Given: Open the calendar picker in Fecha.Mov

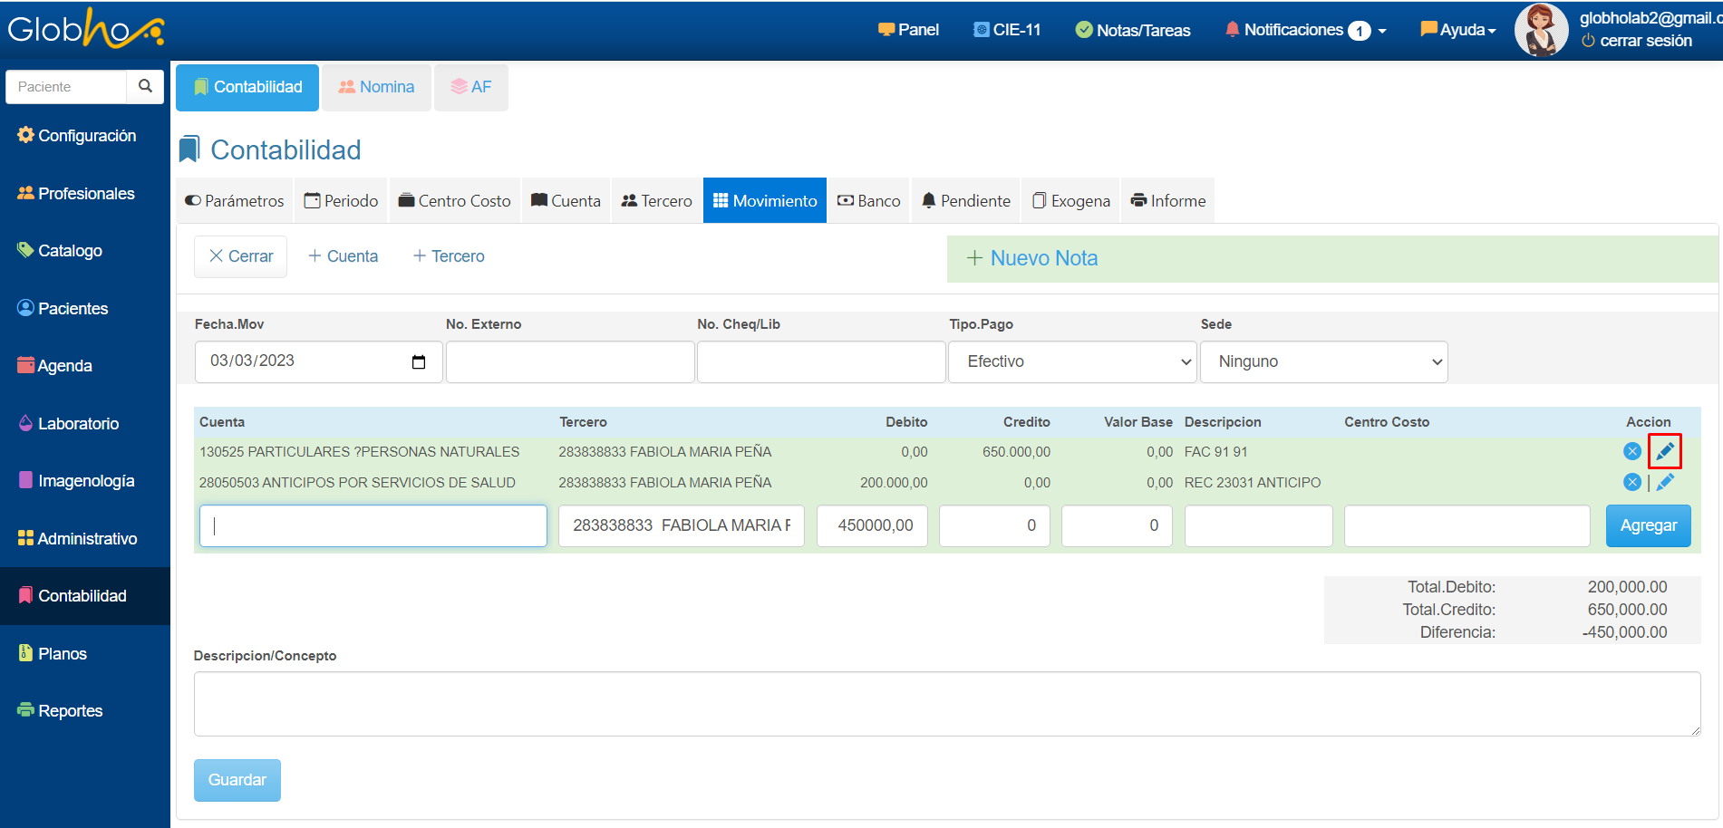Looking at the screenshot, I should click(419, 361).
